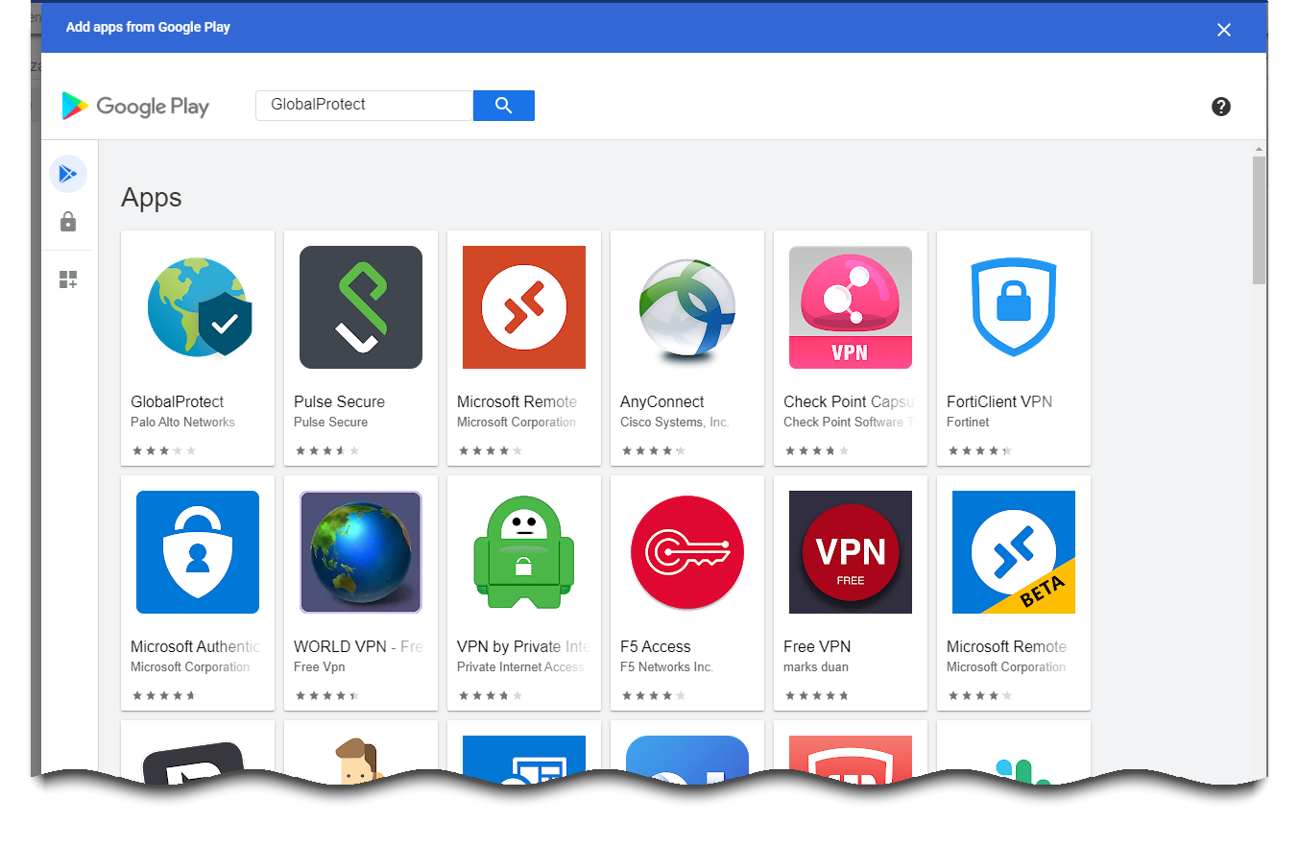Click the WORLD VPN - Fre app title

359,646
